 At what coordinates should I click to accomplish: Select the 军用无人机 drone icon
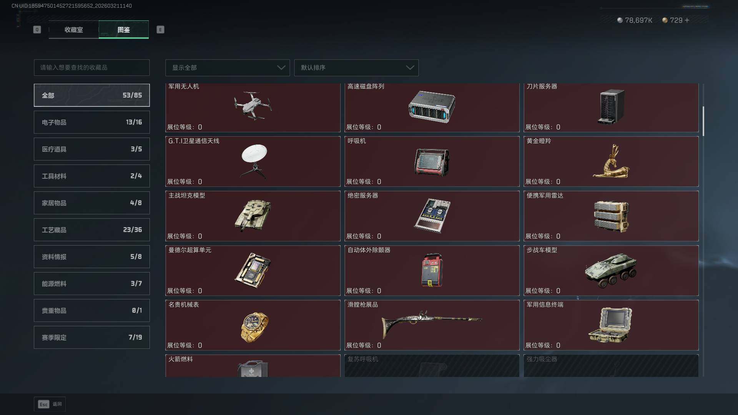[253, 106]
